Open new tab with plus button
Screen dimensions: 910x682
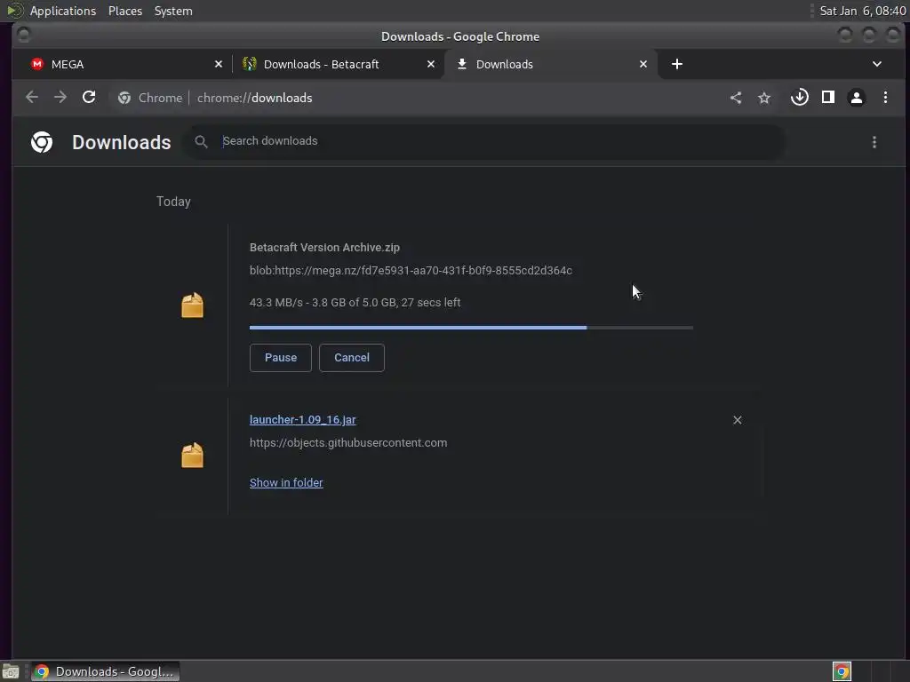tap(676, 64)
